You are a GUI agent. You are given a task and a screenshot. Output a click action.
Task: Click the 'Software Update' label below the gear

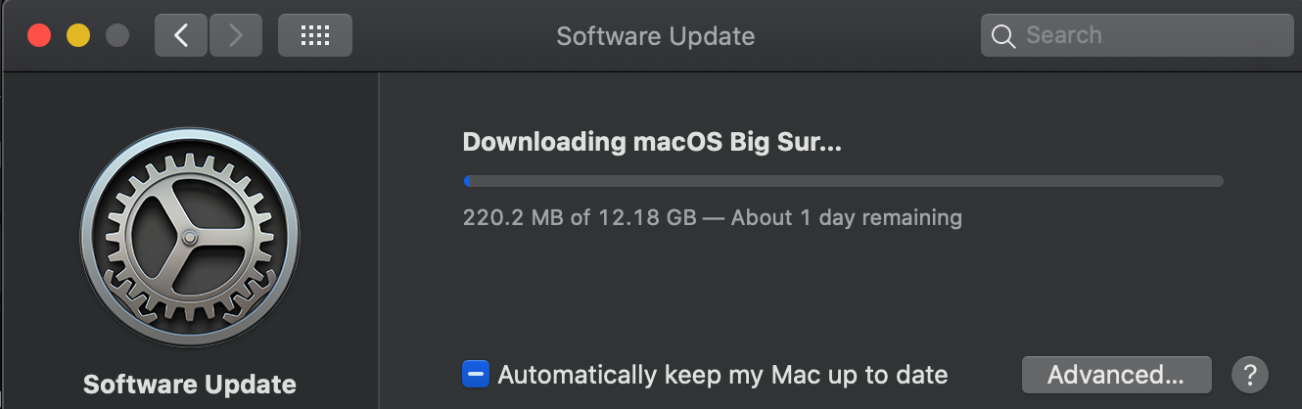coord(190,384)
